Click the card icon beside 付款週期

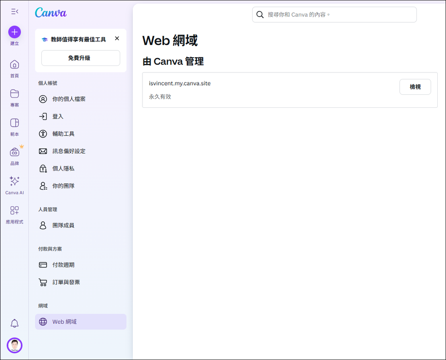pyautogui.click(x=43, y=265)
